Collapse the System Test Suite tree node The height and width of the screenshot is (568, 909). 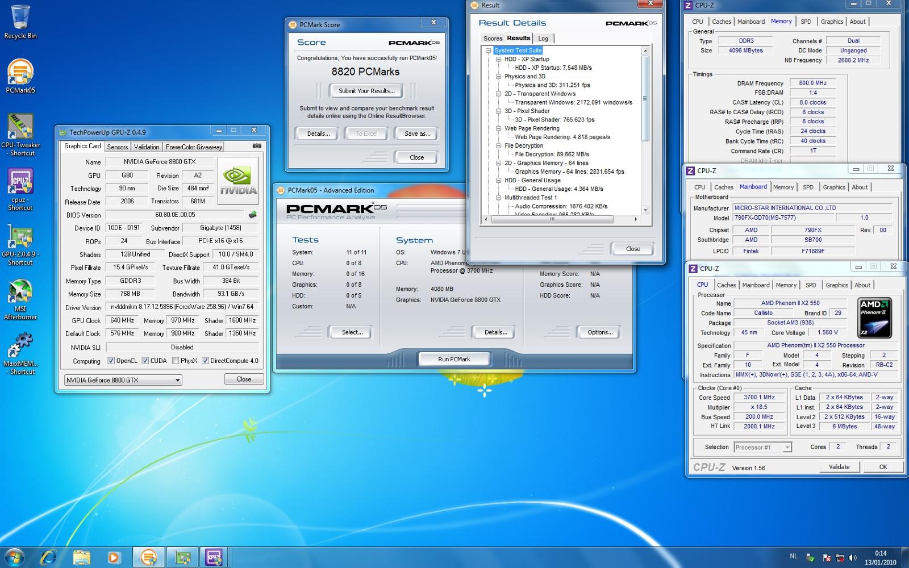point(488,51)
